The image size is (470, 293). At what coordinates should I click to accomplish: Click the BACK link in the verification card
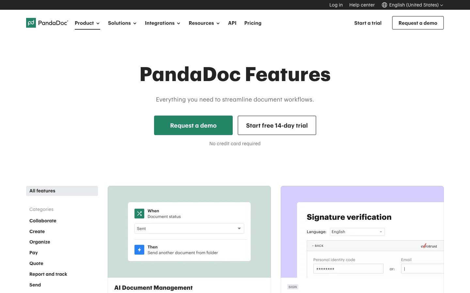pyautogui.click(x=318, y=246)
